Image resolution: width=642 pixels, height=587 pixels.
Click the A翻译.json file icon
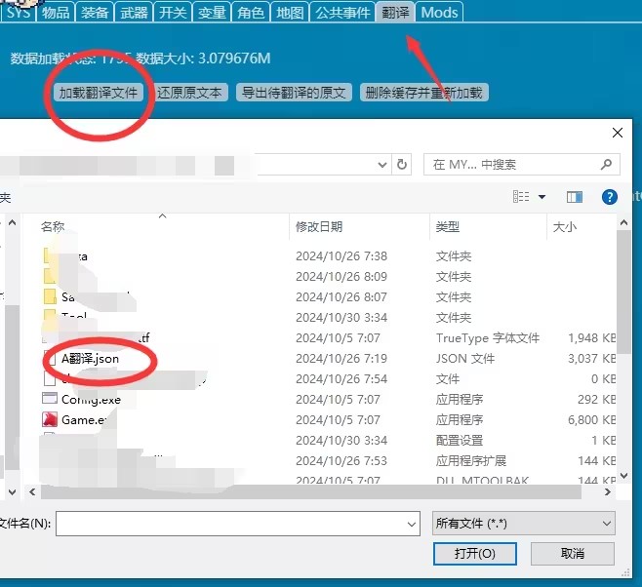(50, 358)
